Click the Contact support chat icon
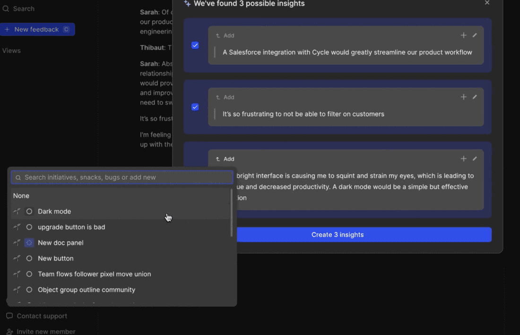 pyautogui.click(x=9, y=316)
